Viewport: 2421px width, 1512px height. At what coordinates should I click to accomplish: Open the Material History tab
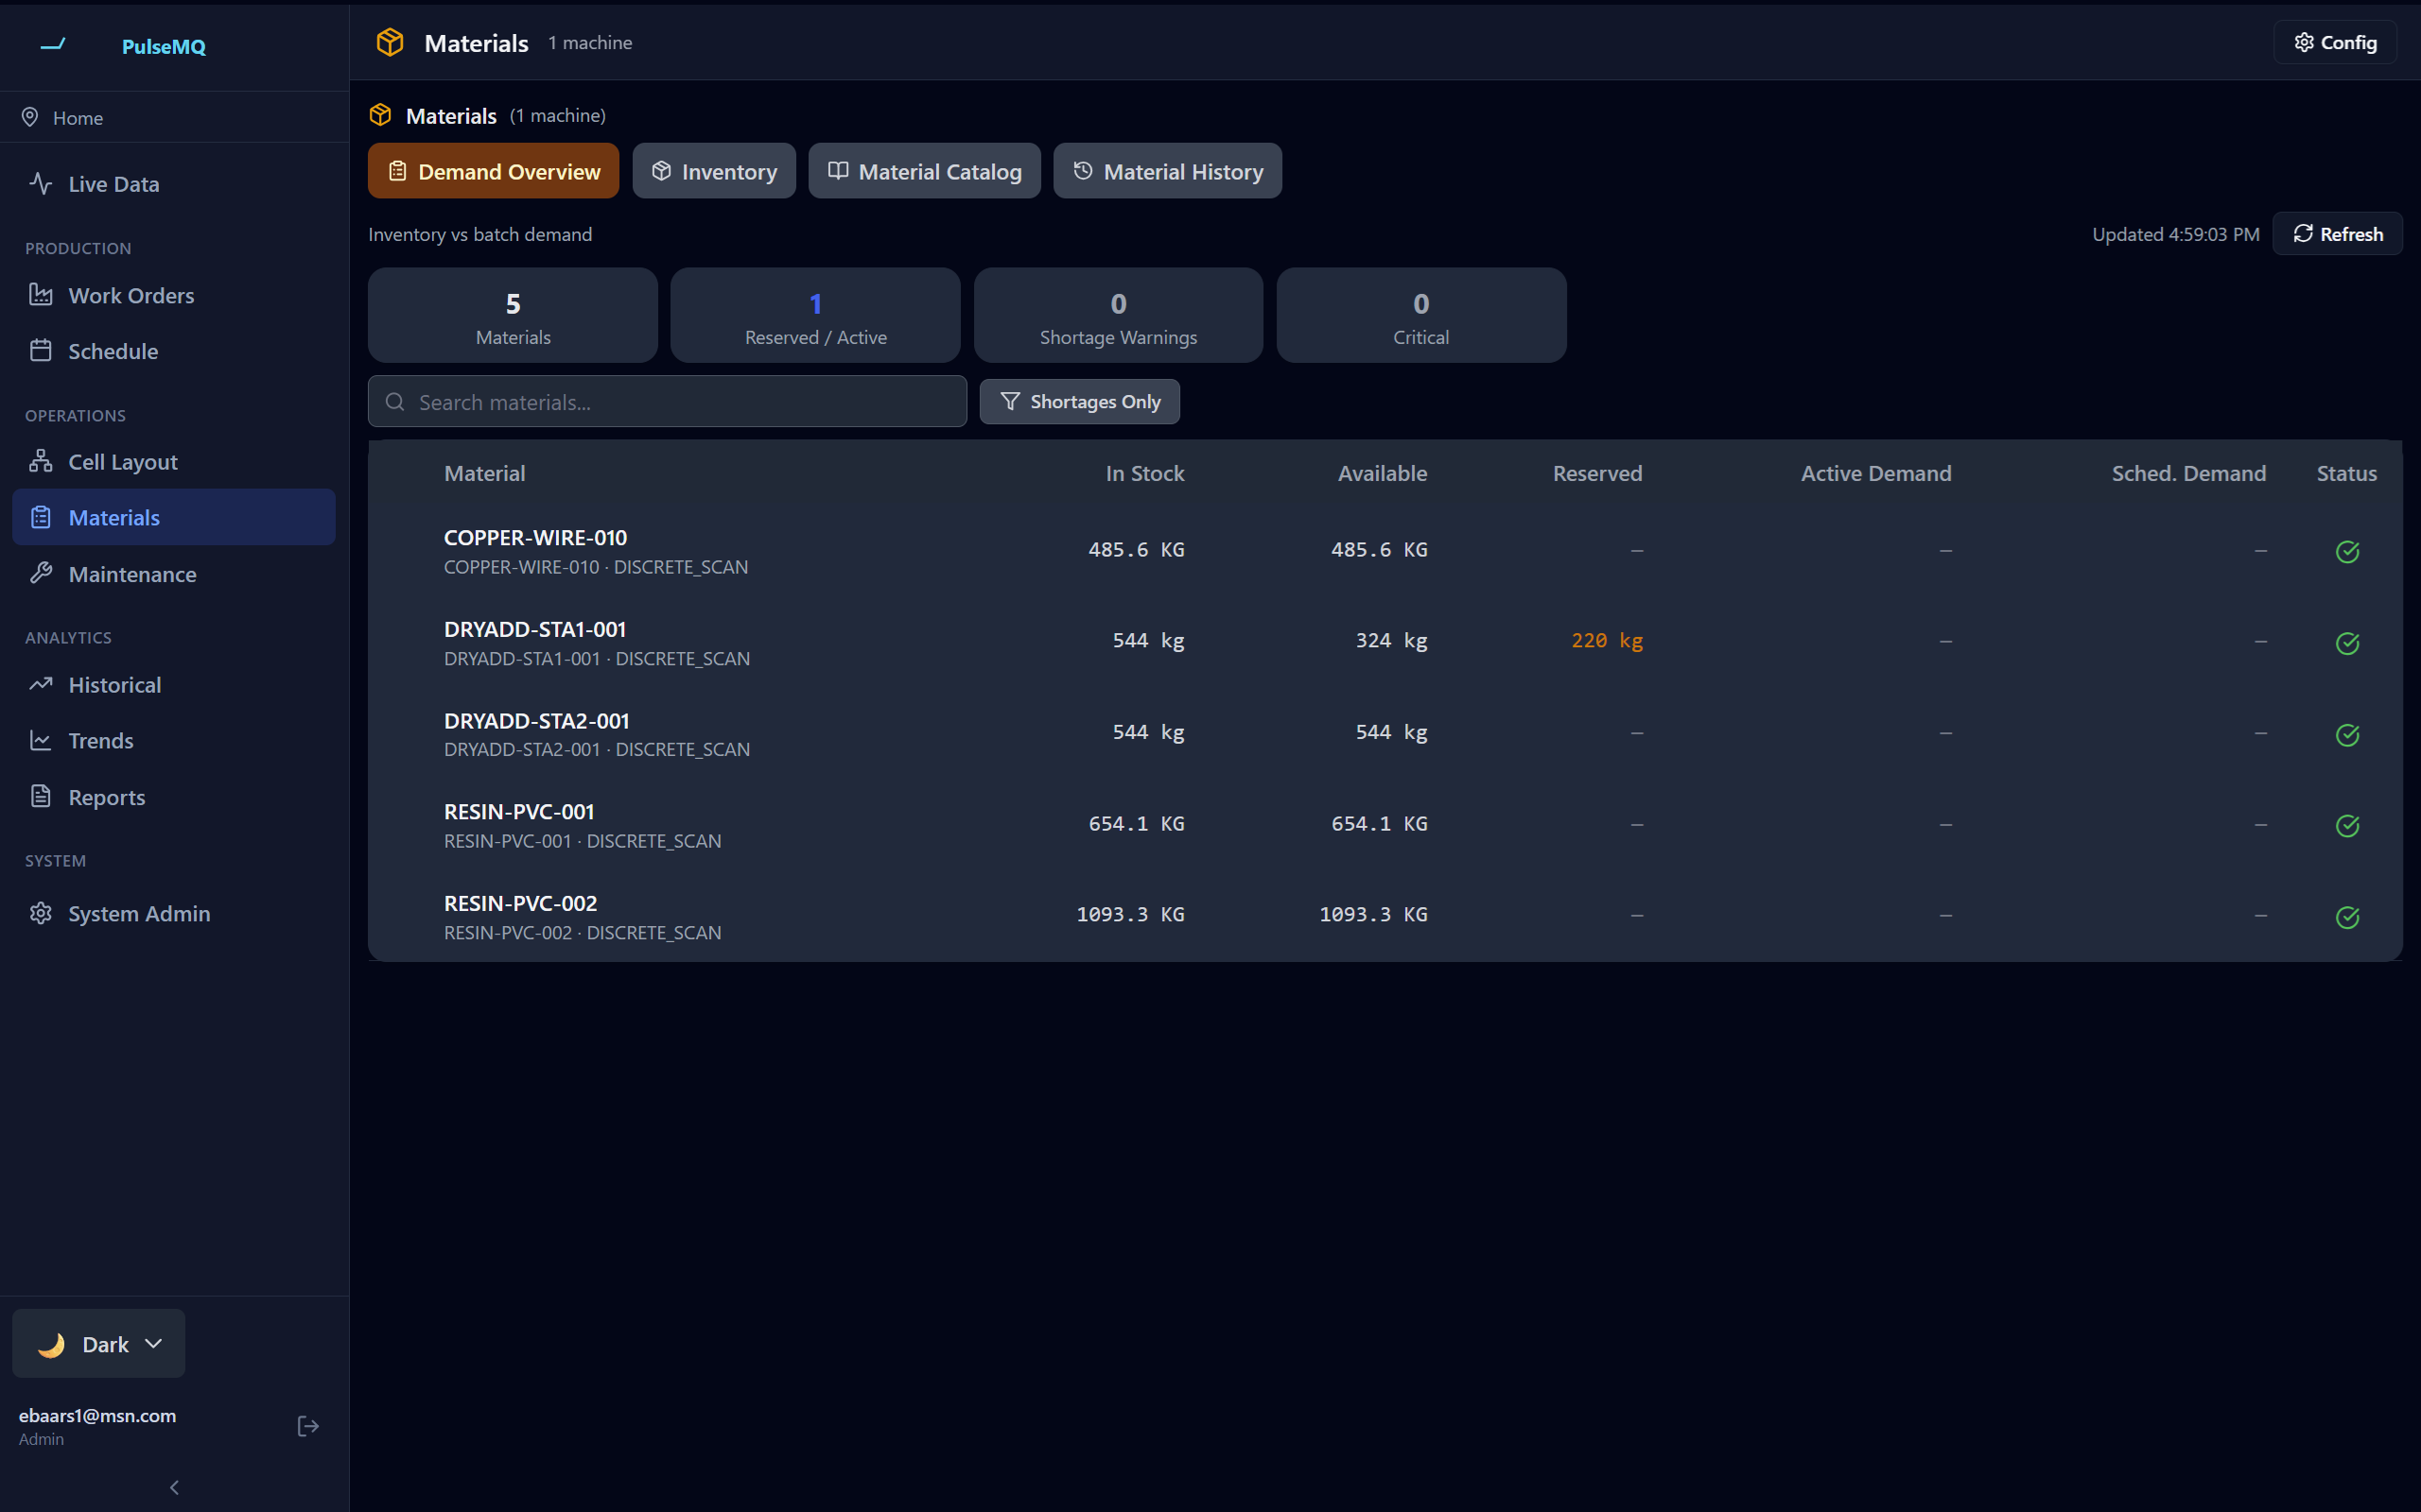1166,170
